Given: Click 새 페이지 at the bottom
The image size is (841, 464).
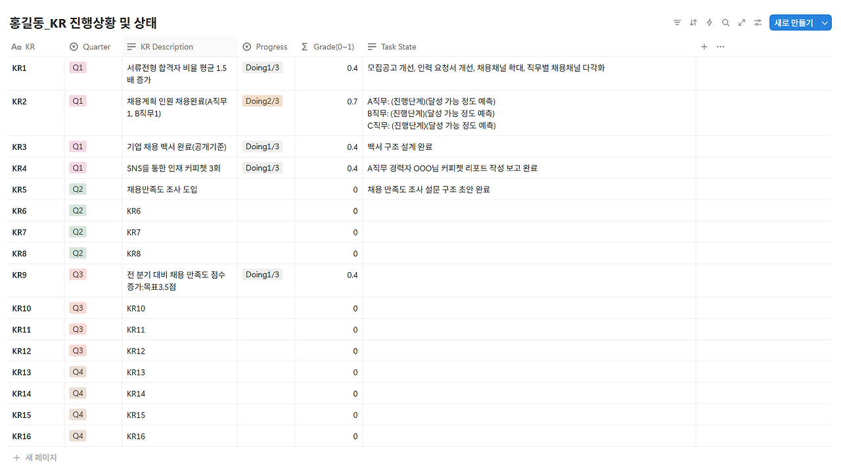Looking at the screenshot, I should click(x=37, y=457).
